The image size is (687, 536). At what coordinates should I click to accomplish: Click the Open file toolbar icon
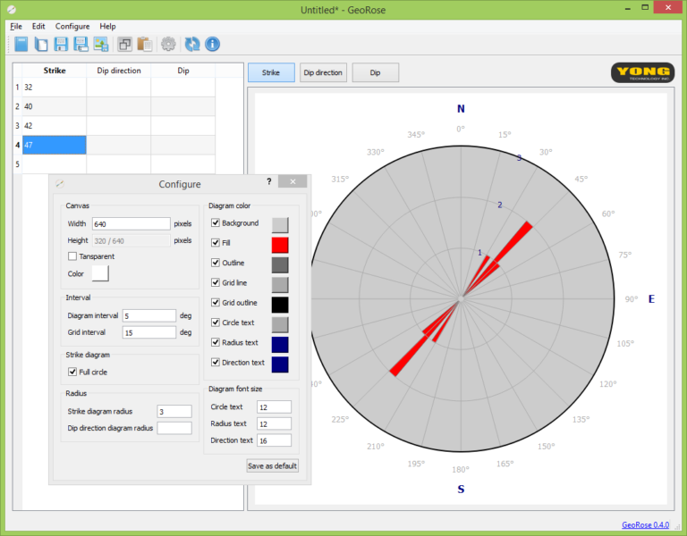point(40,44)
